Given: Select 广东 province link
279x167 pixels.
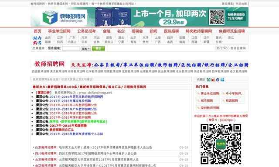Looking at the screenshot, I should click(x=72, y=38).
